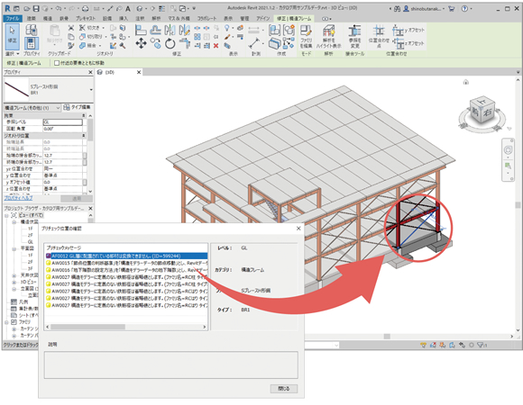
Task: Close the プリチェック位置の確認 dialog with X
Action: coord(298,229)
